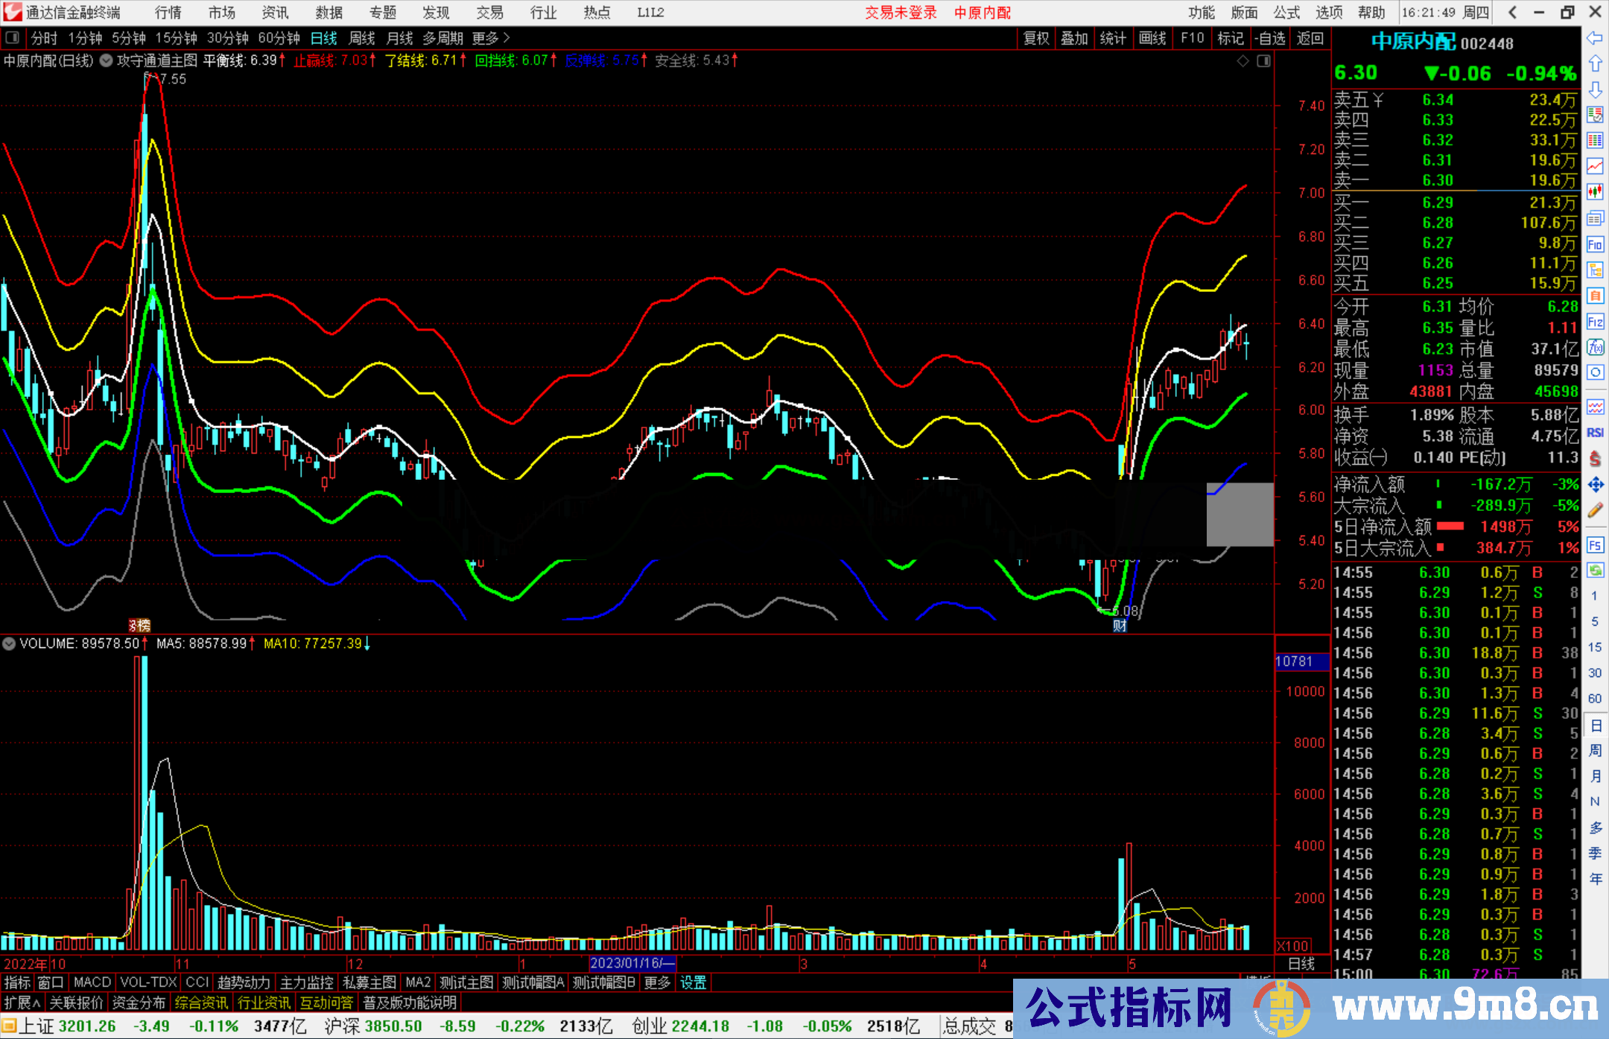Open the F12 sidebar icon
The image size is (1609, 1039).
1595,322
